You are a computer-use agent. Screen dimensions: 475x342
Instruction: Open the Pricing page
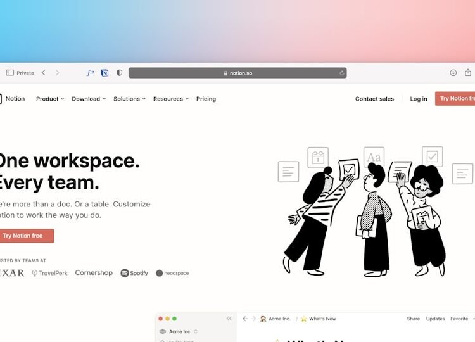(x=206, y=99)
